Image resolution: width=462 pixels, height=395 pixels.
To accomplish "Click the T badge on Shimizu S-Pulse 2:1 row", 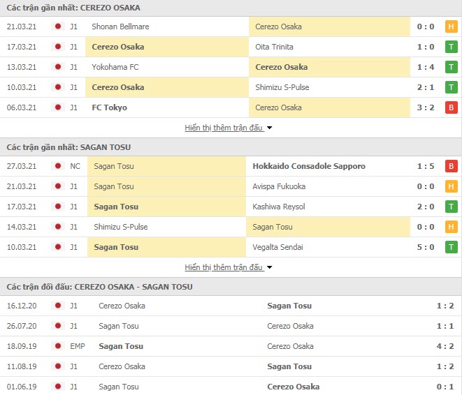I will 451,87.
